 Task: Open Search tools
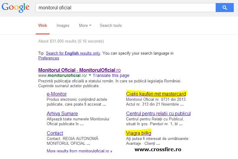click(111, 26)
